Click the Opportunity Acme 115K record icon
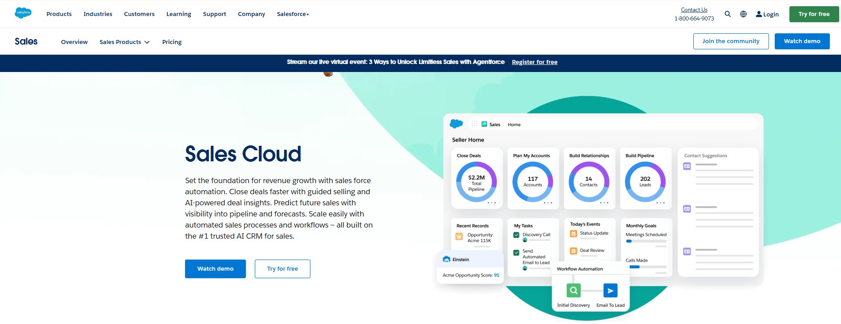This screenshot has width=841, height=324. coord(459,236)
